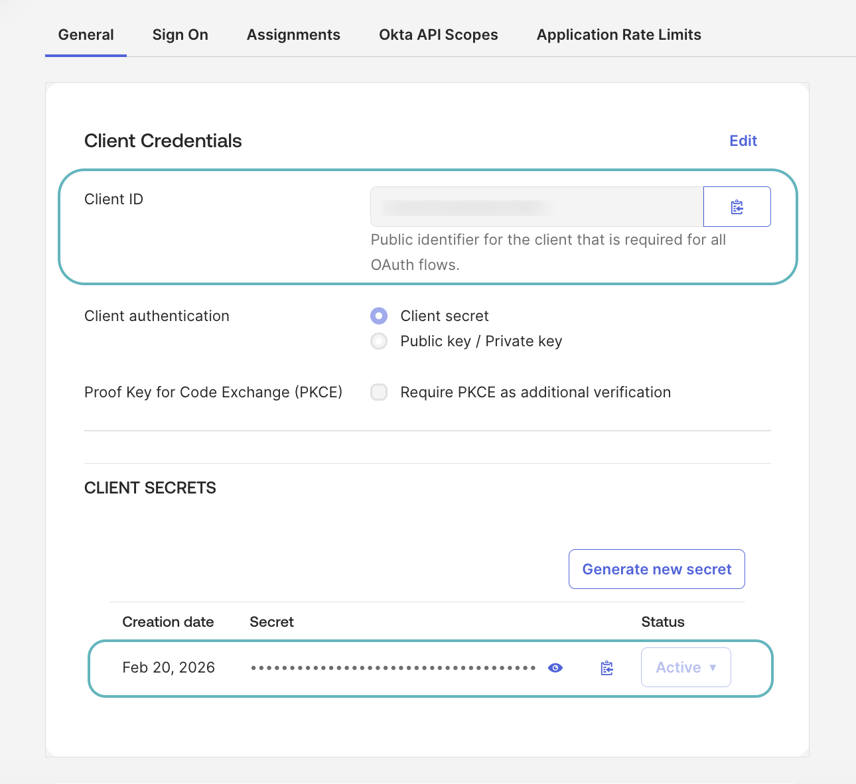The height and width of the screenshot is (784, 856).
Task: Click the Status column header
Action: (662, 621)
